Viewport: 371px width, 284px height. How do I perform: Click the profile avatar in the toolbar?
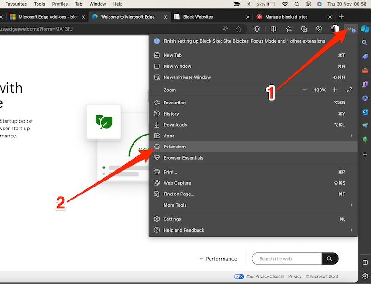334,29
